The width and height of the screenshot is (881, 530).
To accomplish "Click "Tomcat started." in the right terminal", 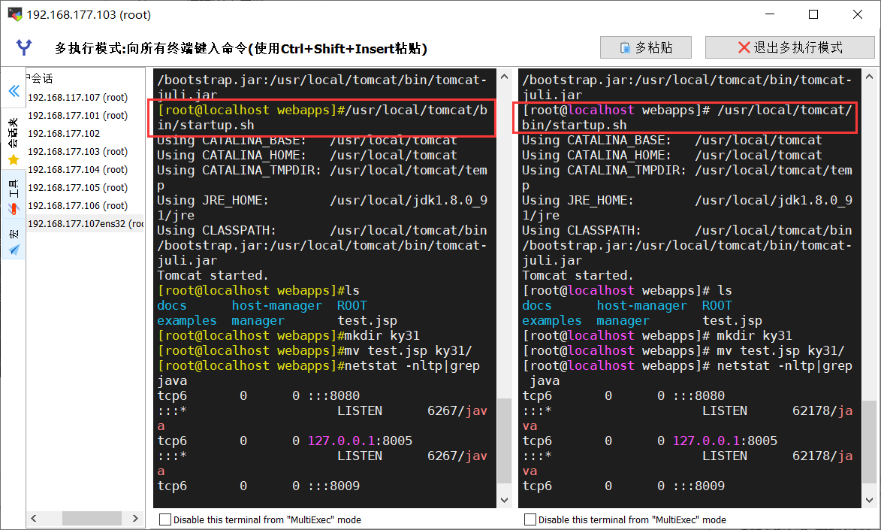I will point(578,275).
